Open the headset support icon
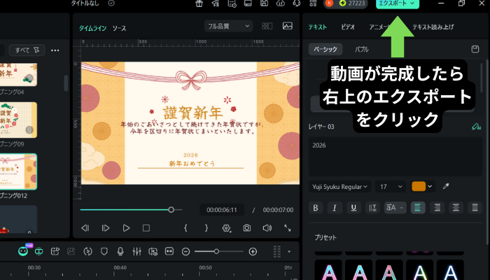 point(297,3)
